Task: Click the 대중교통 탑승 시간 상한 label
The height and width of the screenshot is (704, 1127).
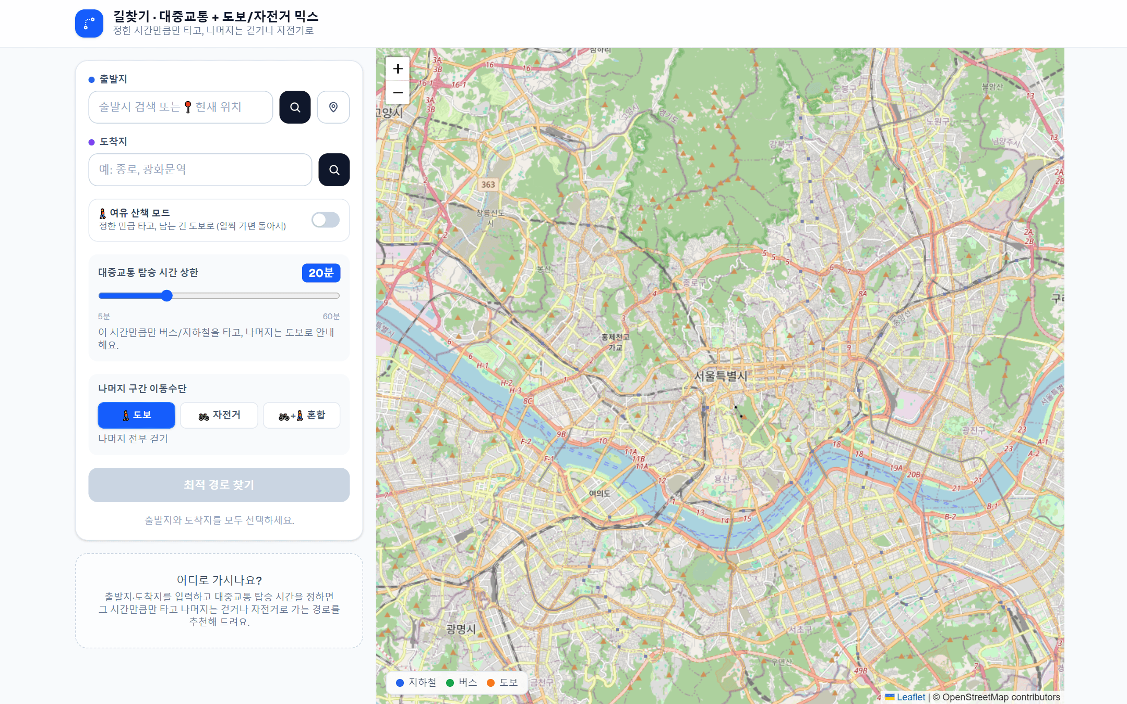Action: click(148, 273)
